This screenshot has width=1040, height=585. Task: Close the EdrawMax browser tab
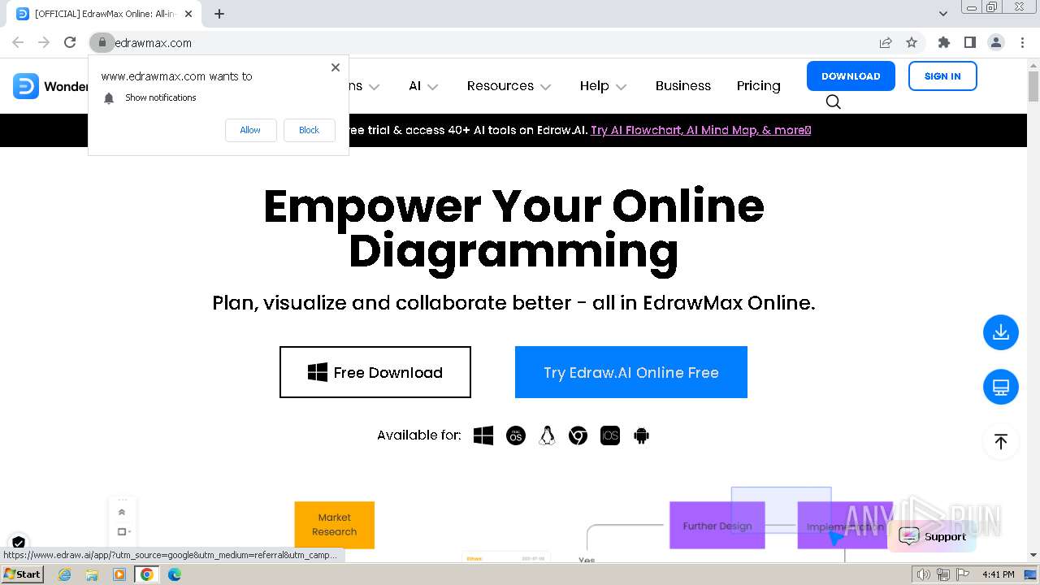pos(188,13)
